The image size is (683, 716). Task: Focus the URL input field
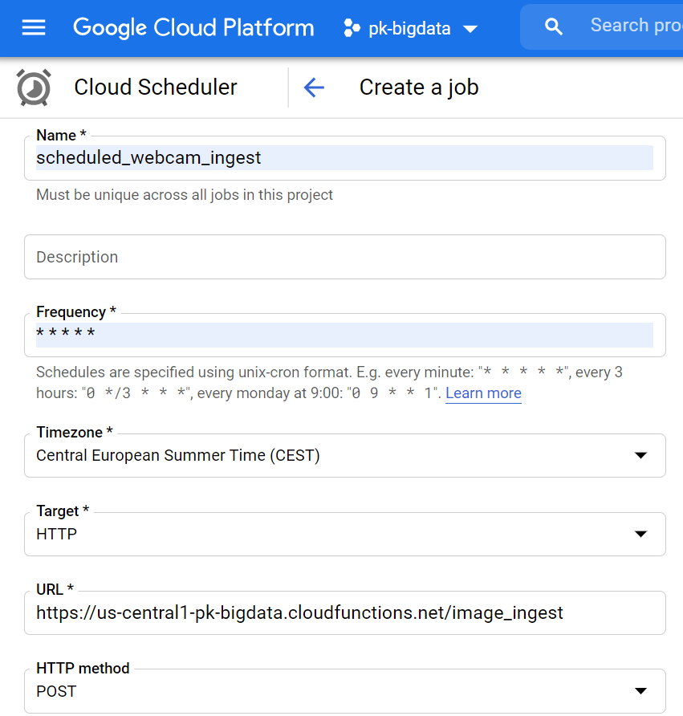344,612
